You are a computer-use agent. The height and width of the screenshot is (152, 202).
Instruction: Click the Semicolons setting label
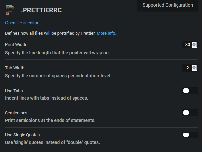16,113
